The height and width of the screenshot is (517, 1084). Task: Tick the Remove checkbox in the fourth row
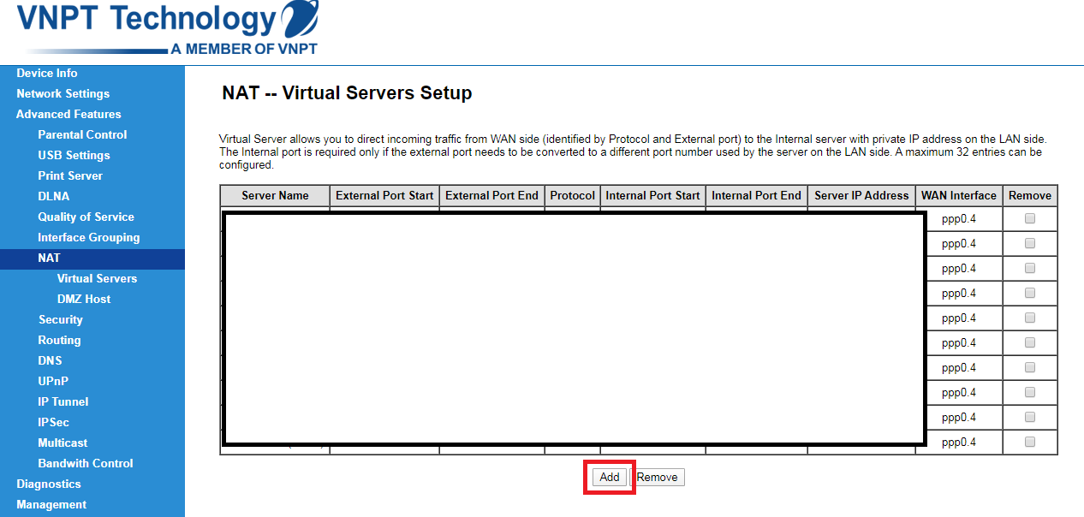point(1030,293)
